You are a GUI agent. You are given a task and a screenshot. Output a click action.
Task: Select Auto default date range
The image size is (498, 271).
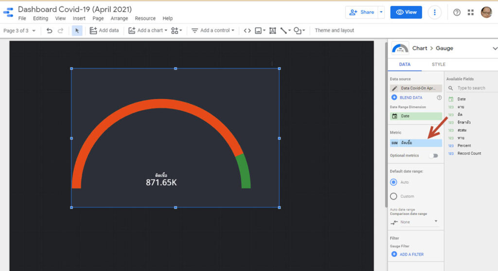tap(393, 182)
